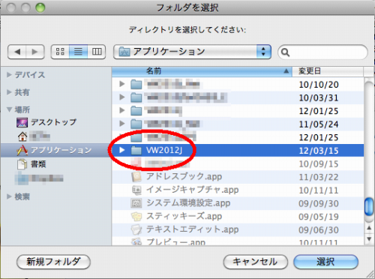Expand the デバイス sidebar section
The width and height of the screenshot is (375, 279).
click(x=9, y=74)
